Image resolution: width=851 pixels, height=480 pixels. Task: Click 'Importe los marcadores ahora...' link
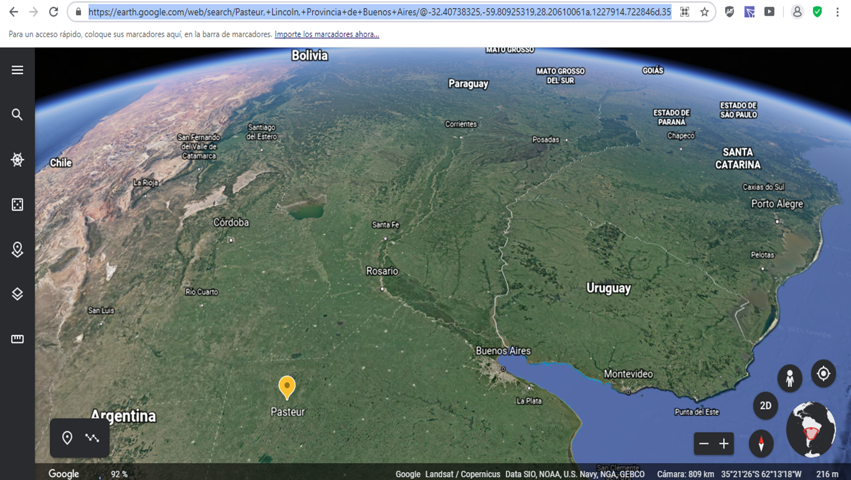327,34
